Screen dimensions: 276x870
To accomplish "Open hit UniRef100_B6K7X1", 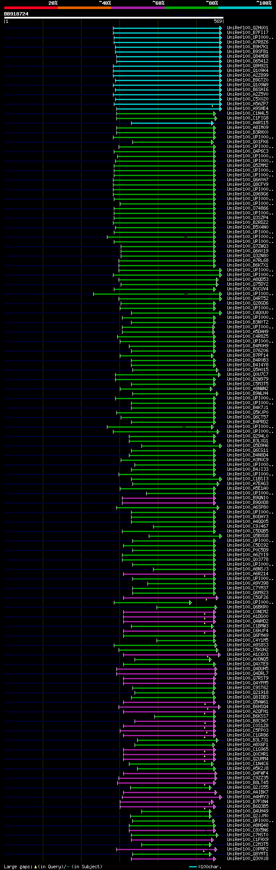I will [248, 265].
